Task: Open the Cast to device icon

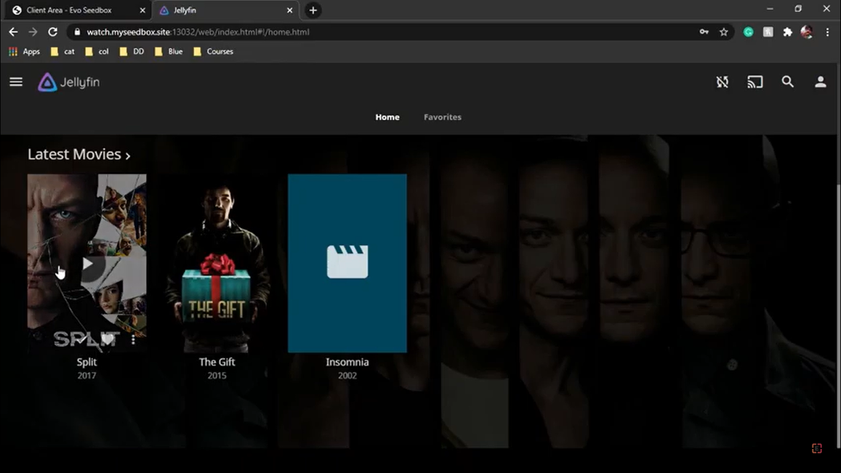Action: pos(755,81)
